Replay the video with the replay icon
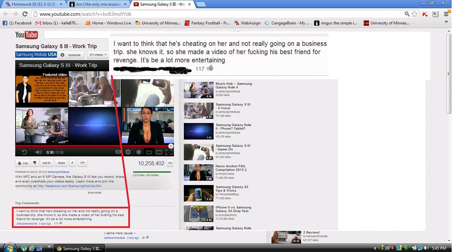The height and width of the screenshot is (252, 453). click(24, 152)
